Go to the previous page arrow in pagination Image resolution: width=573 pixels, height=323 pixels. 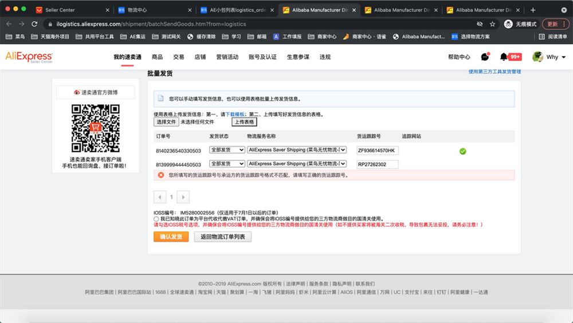(160, 198)
